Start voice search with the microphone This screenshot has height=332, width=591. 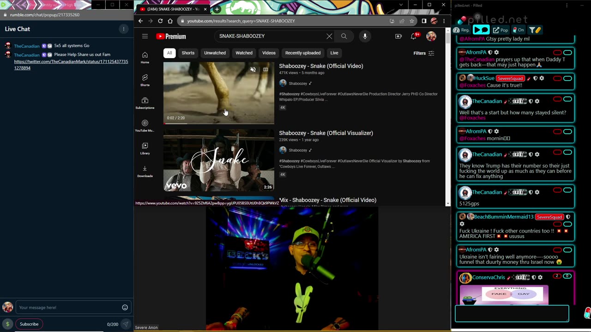(x=365, y=36)
